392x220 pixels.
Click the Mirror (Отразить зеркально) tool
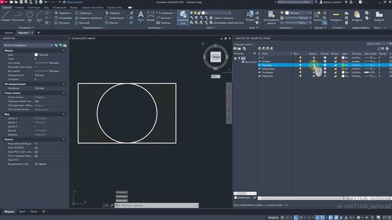[88, 18]
